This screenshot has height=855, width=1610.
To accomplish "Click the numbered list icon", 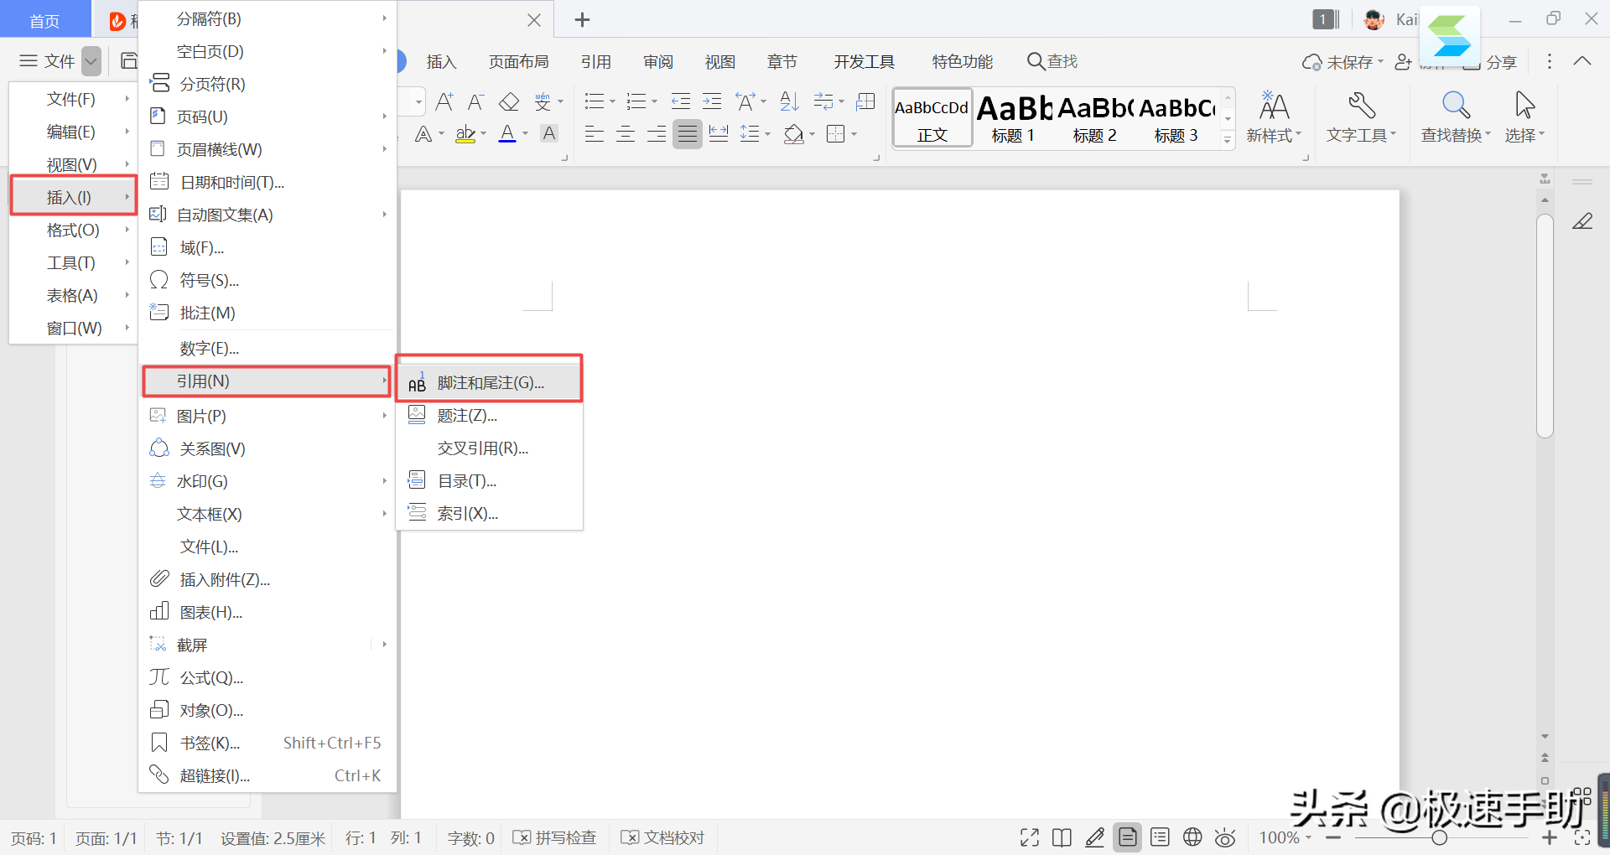I will coord(636,102).
